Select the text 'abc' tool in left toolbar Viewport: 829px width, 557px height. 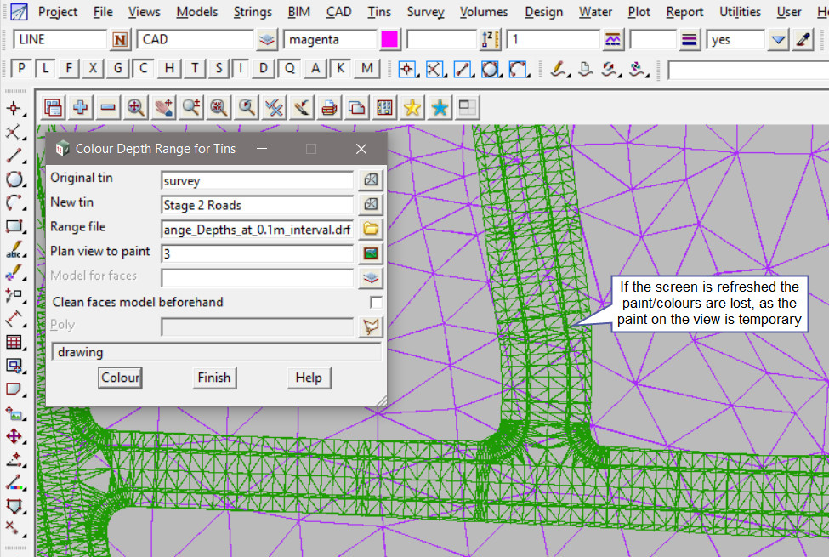point(14,252)
